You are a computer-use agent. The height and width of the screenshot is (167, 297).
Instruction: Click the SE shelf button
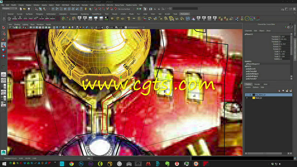[x=96, y=19]
